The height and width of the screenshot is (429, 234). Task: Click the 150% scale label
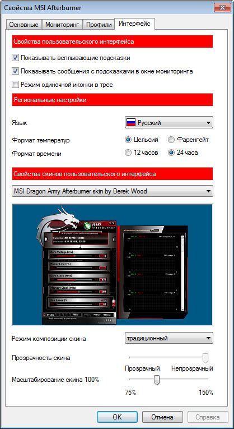[206, 393]
